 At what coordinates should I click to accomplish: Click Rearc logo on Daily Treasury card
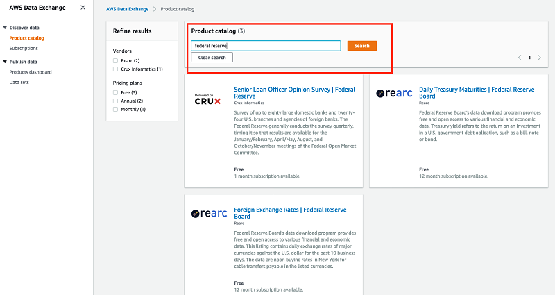click(x=394, y=93)
